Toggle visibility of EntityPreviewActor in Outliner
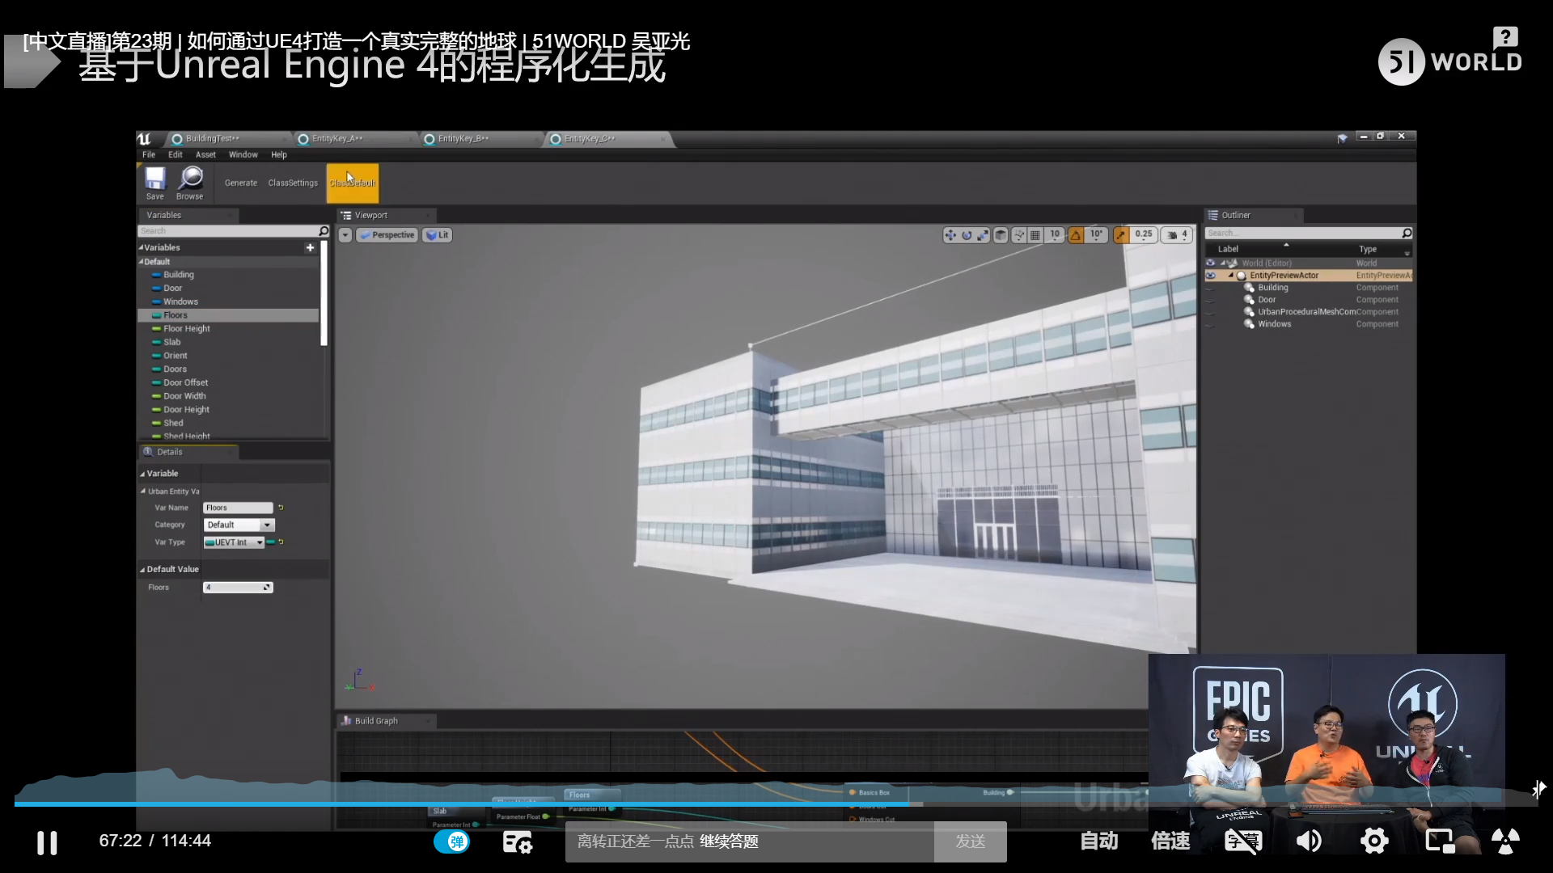This screenshot has width=1553, height=873. pos(1211,276)
